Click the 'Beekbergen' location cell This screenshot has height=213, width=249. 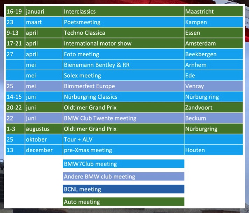(x=214, y=54)
